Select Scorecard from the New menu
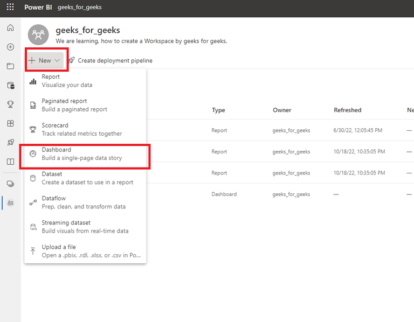This screenshot has width=414, height=322. click(x=85, y=129)
